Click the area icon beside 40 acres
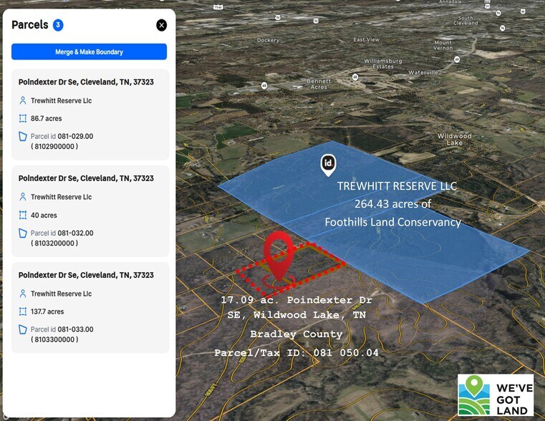 pos(23,216)
